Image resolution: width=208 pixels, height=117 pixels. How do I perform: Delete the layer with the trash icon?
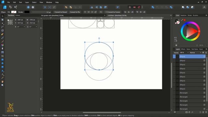[206, 112]
